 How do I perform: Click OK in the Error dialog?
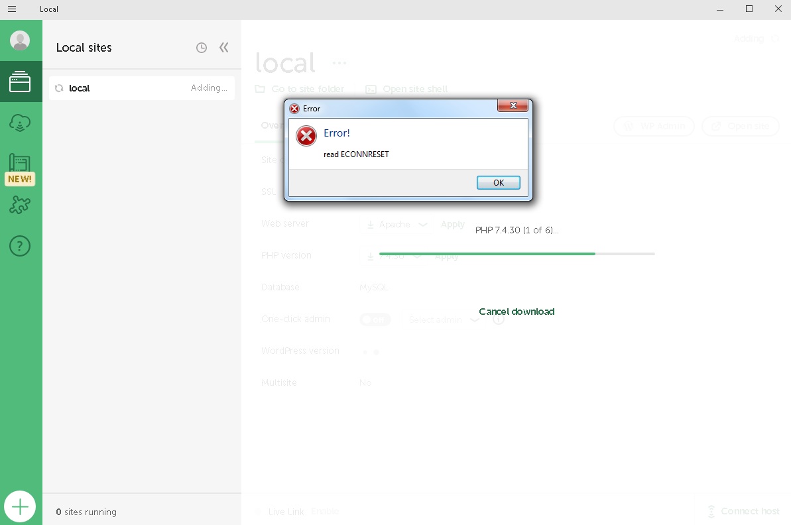click(x=499, y=182)
